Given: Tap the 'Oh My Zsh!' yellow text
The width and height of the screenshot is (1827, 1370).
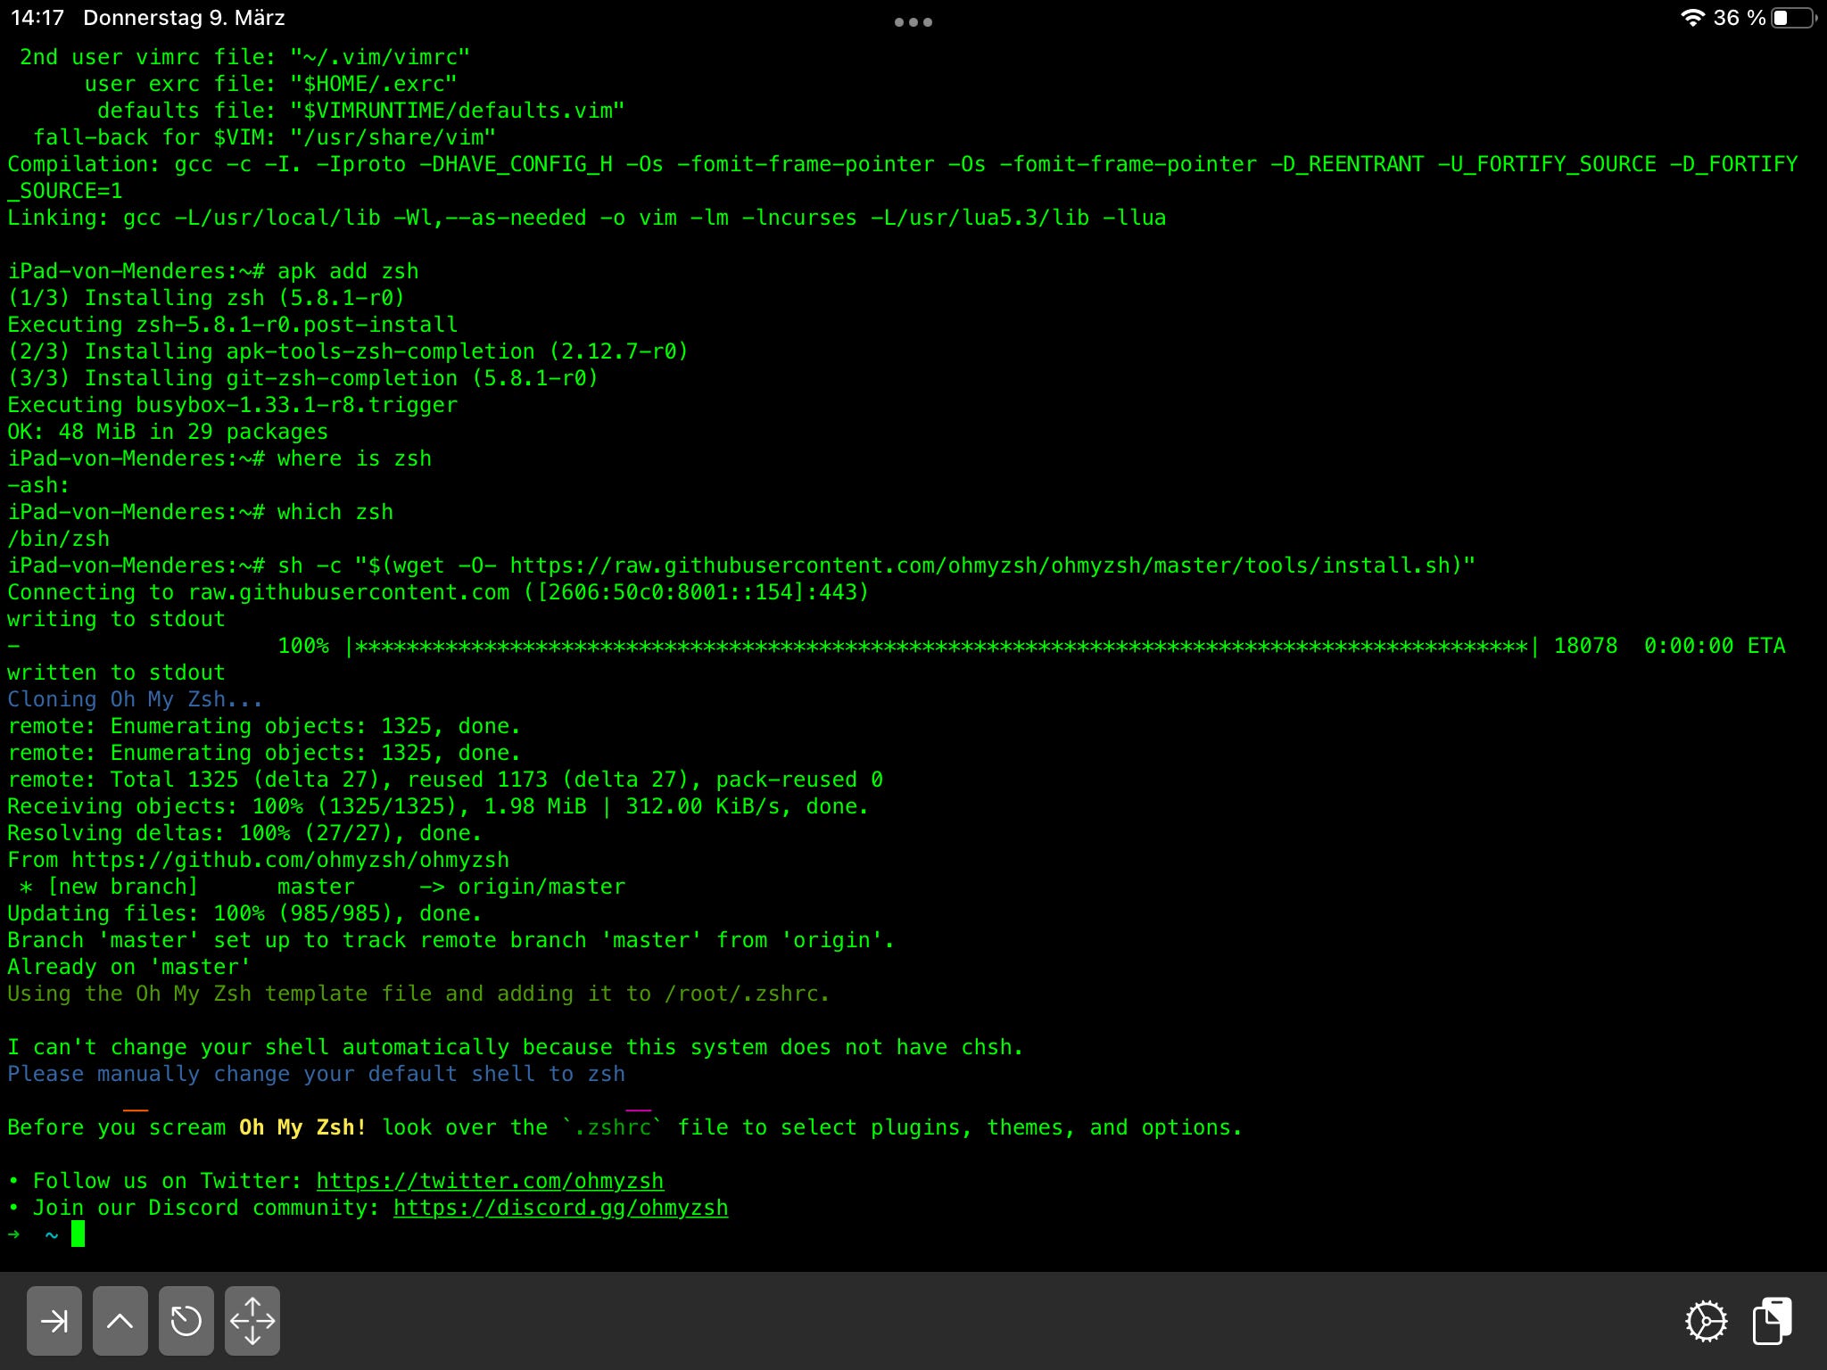Looking at the screenshot, I should [302, 1127].
